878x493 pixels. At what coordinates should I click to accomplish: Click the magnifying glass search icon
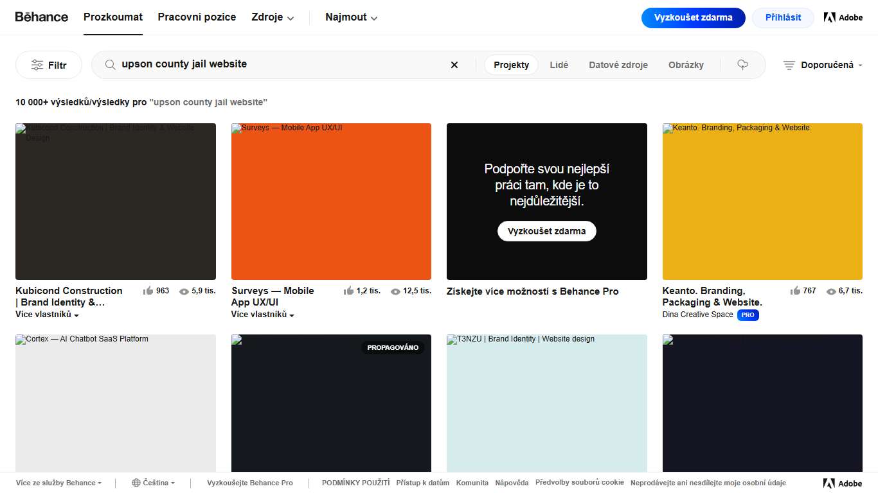coord(110,64)
